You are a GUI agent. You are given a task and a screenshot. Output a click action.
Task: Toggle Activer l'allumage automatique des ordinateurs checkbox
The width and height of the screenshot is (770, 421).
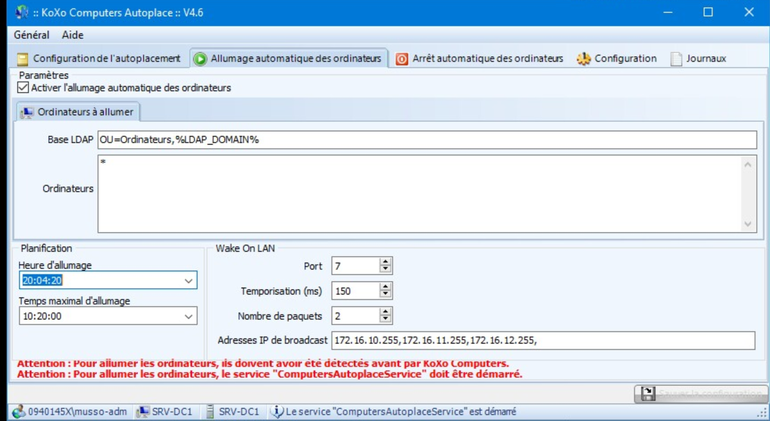[23, 87]
